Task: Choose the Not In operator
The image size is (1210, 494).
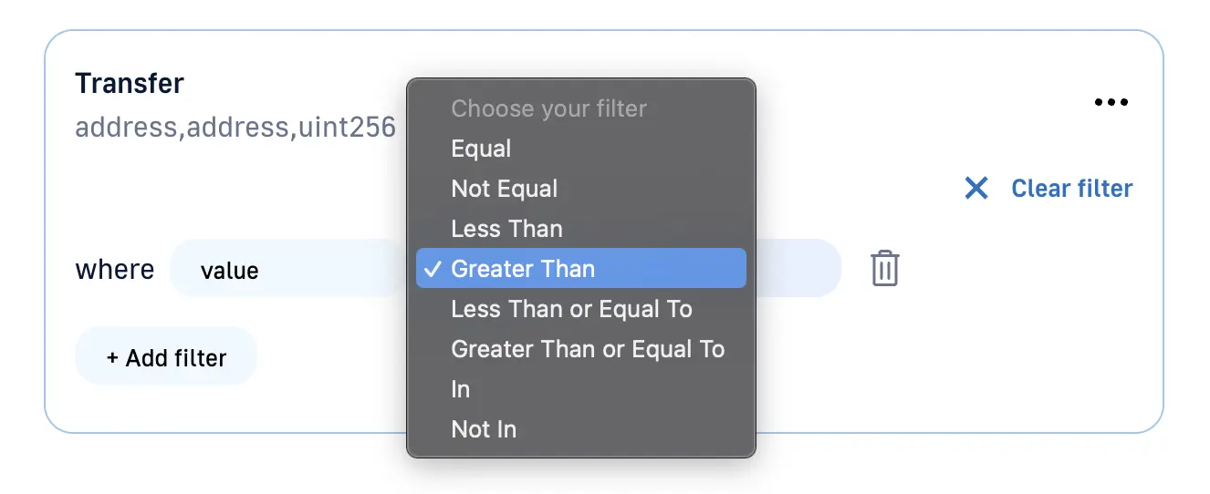Action: (484, 429)
